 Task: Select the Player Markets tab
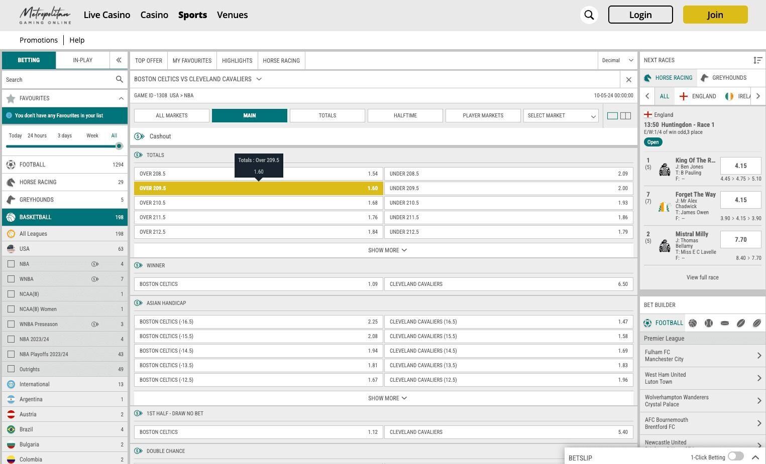click(x=483, y=116)
